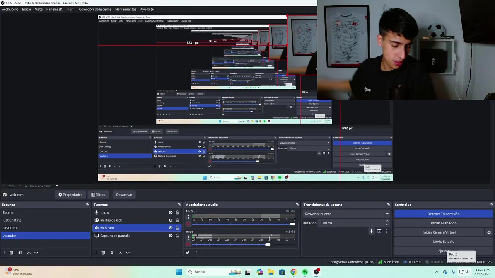Adjust micro volume slider handle

268,244
